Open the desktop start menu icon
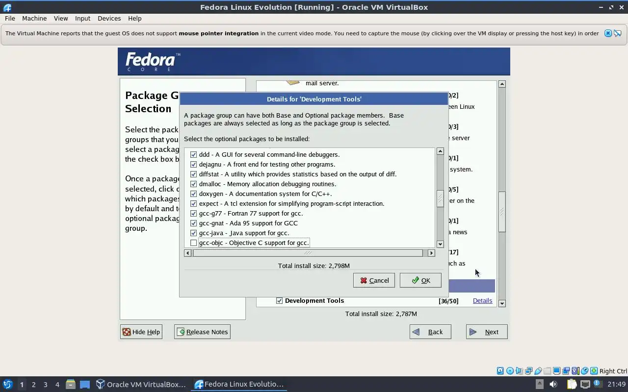 tap(8, 385)
